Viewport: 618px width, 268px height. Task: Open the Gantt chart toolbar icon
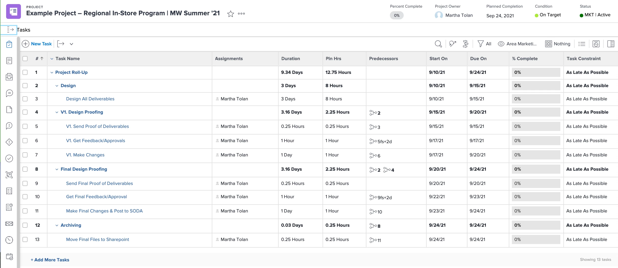click(x=466, y=44)
